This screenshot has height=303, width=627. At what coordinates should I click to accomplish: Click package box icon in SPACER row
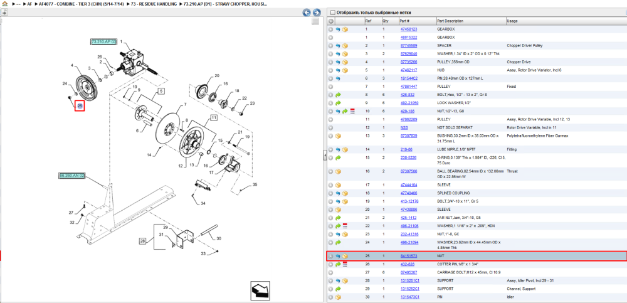coord(345,46)
